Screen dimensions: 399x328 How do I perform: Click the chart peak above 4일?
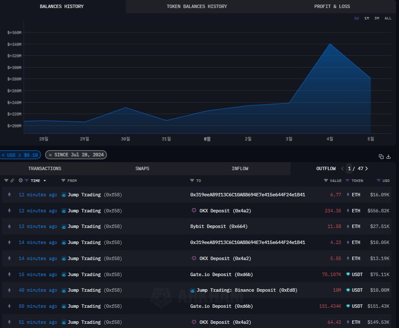(x=330, y=44)
